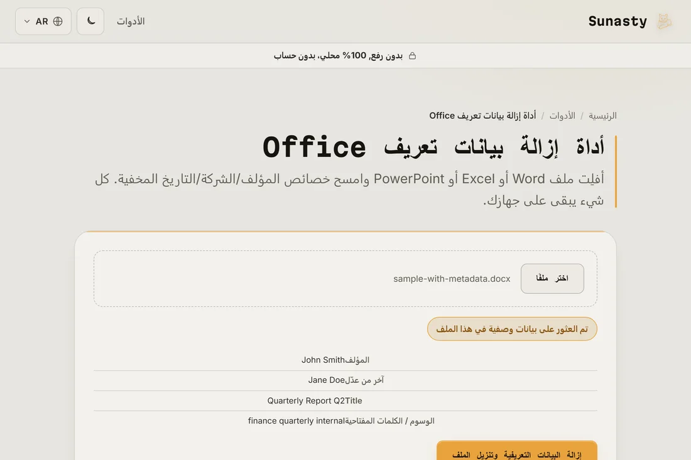Click the description paragraph mentioning PowerPoint

tap(349, 190)
